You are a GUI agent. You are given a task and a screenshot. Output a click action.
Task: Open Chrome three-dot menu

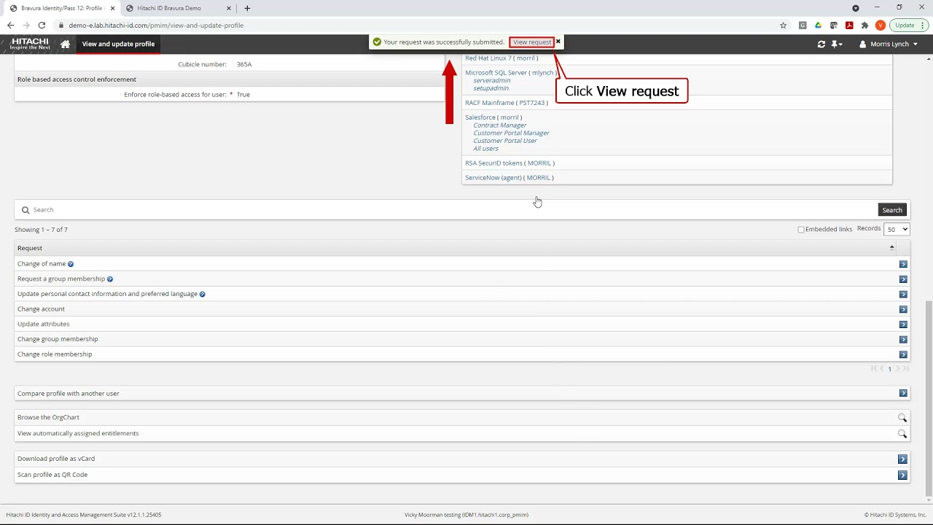click(x=924, y=26)
